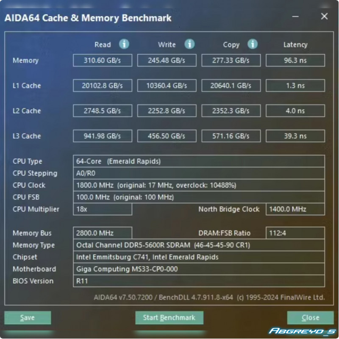Click the L3 Cache latency 39.3 ns
This screenshot has width=339, height=339.
[x=295, y=136]
